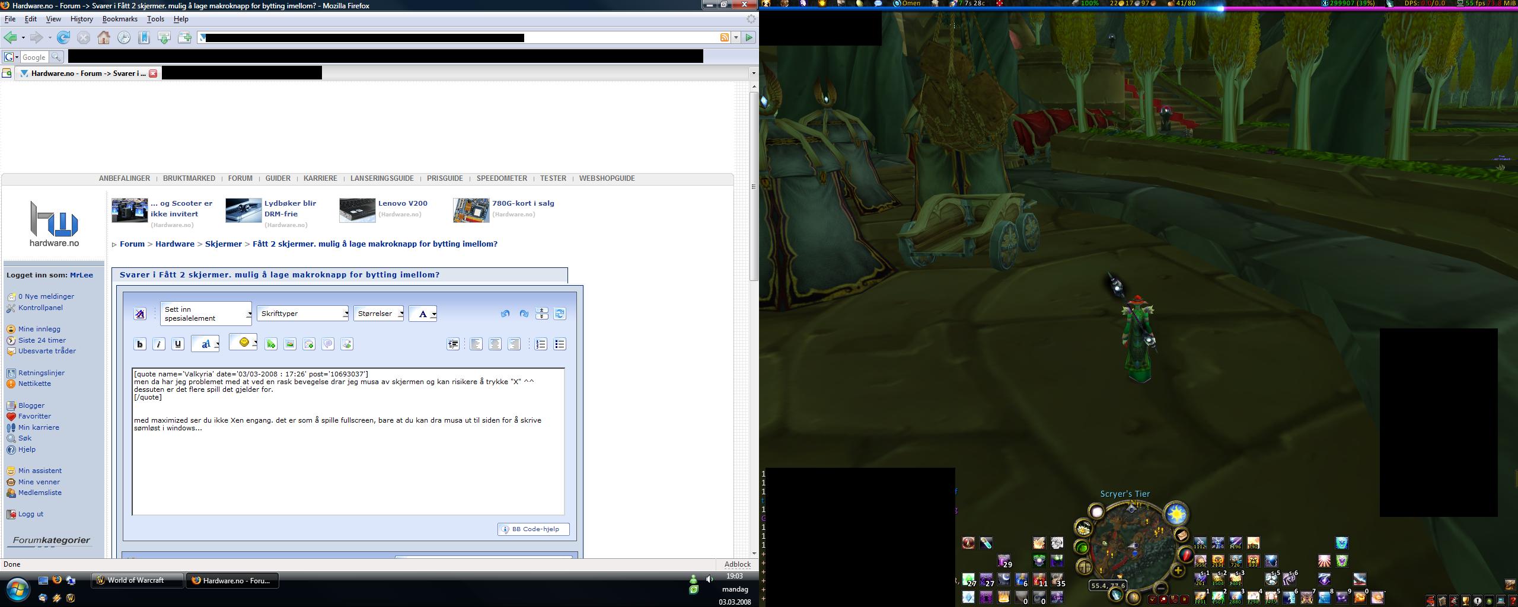
Task: Open the 'Sett inn spesialelement' dropdown
Action: (x=206, y=314)
